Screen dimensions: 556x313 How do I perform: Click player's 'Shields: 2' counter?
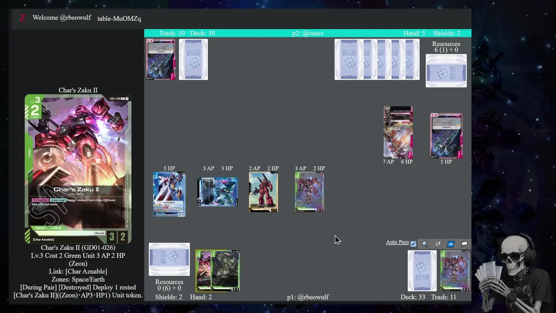click(x=169, y=297)
